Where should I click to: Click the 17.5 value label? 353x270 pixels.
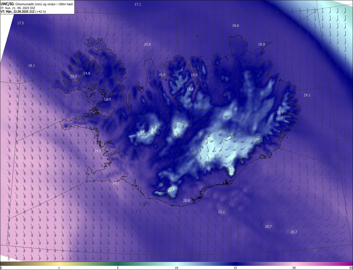point(20,23)
